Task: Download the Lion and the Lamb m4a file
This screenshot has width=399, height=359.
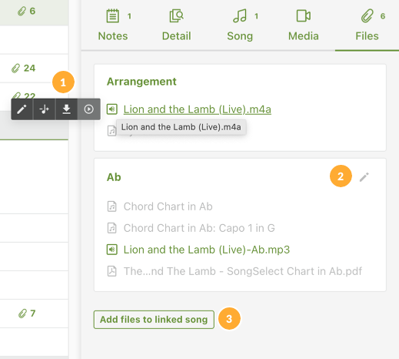Action: click(x=67, y=109)
